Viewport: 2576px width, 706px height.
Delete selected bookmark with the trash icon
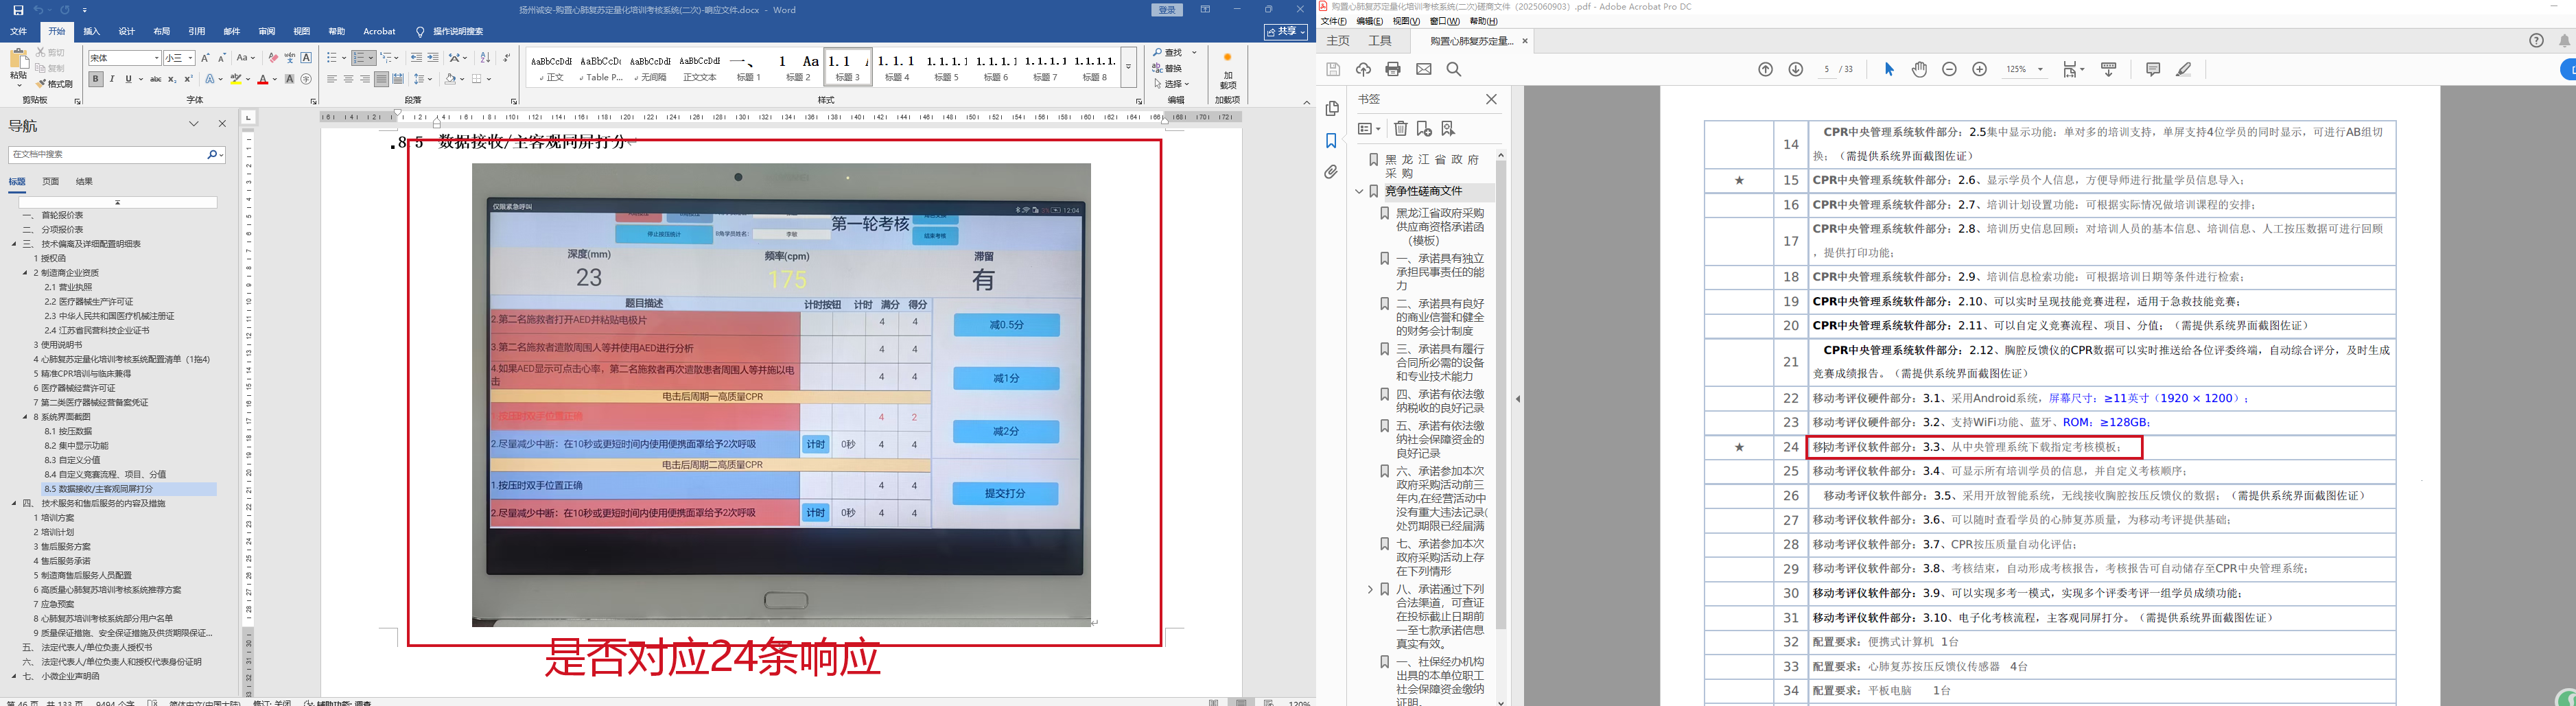pos(1400,128)
